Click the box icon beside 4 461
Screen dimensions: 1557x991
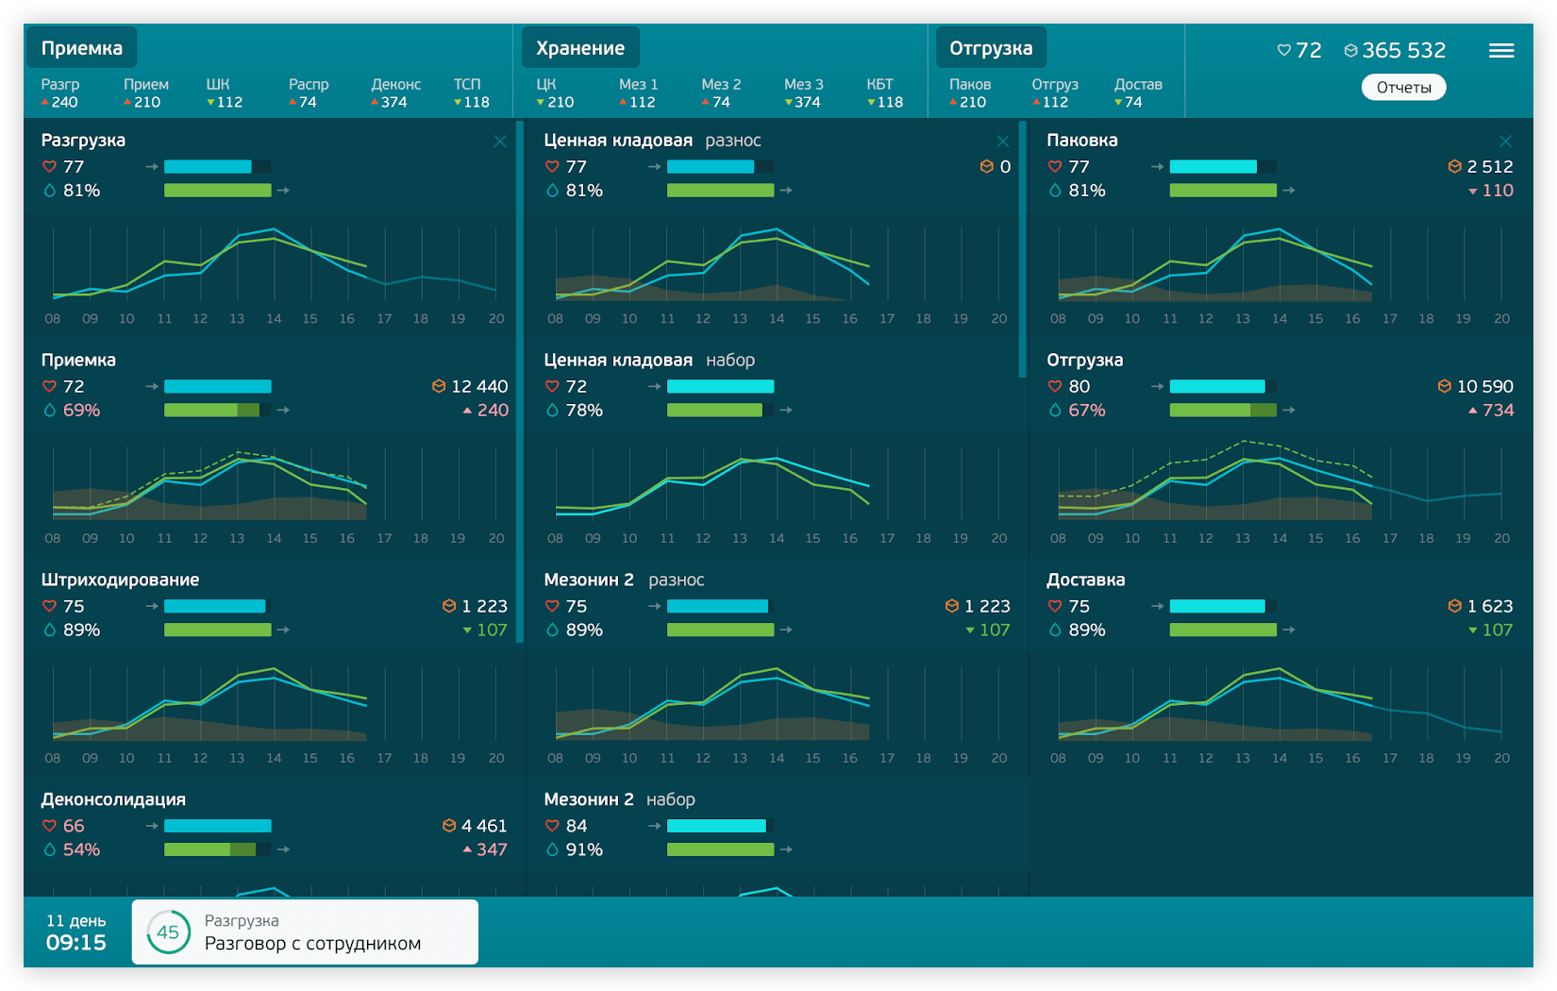[449, 826]
